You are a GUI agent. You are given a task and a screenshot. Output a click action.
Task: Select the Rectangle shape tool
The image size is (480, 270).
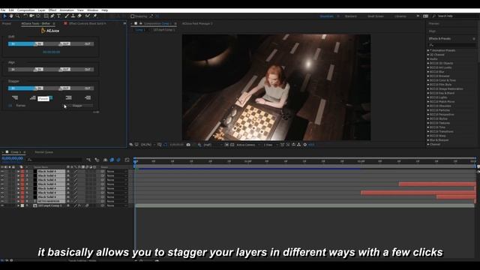click(46, 16)
